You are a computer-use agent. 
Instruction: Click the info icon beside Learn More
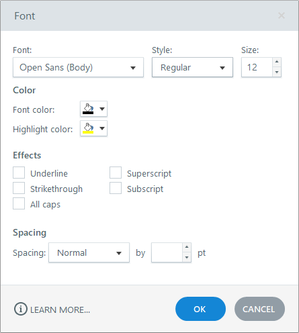tap(21, 309)
